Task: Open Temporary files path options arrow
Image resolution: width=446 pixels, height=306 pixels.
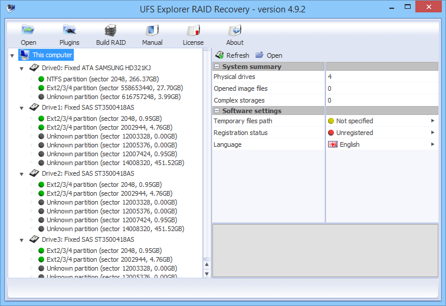Action: tap(432, 121)
